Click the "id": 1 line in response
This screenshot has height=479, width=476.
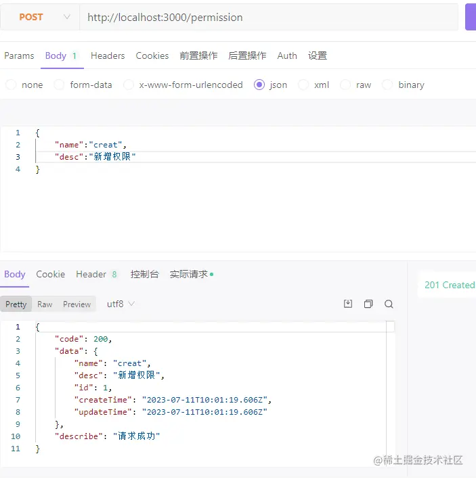[93, 388]
